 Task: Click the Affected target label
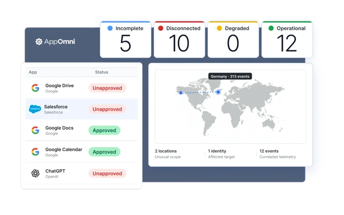[x=221, y=157]
